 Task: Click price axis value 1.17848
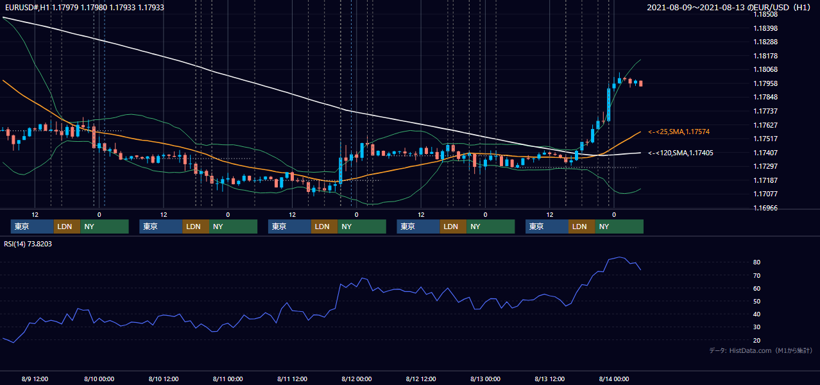765,98
